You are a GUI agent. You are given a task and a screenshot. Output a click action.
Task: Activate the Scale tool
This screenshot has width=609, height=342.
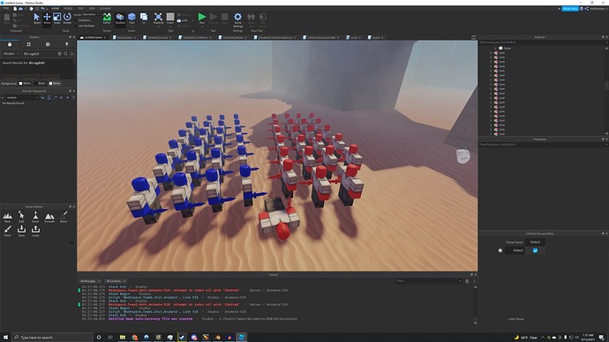click(x=57, y=19)
